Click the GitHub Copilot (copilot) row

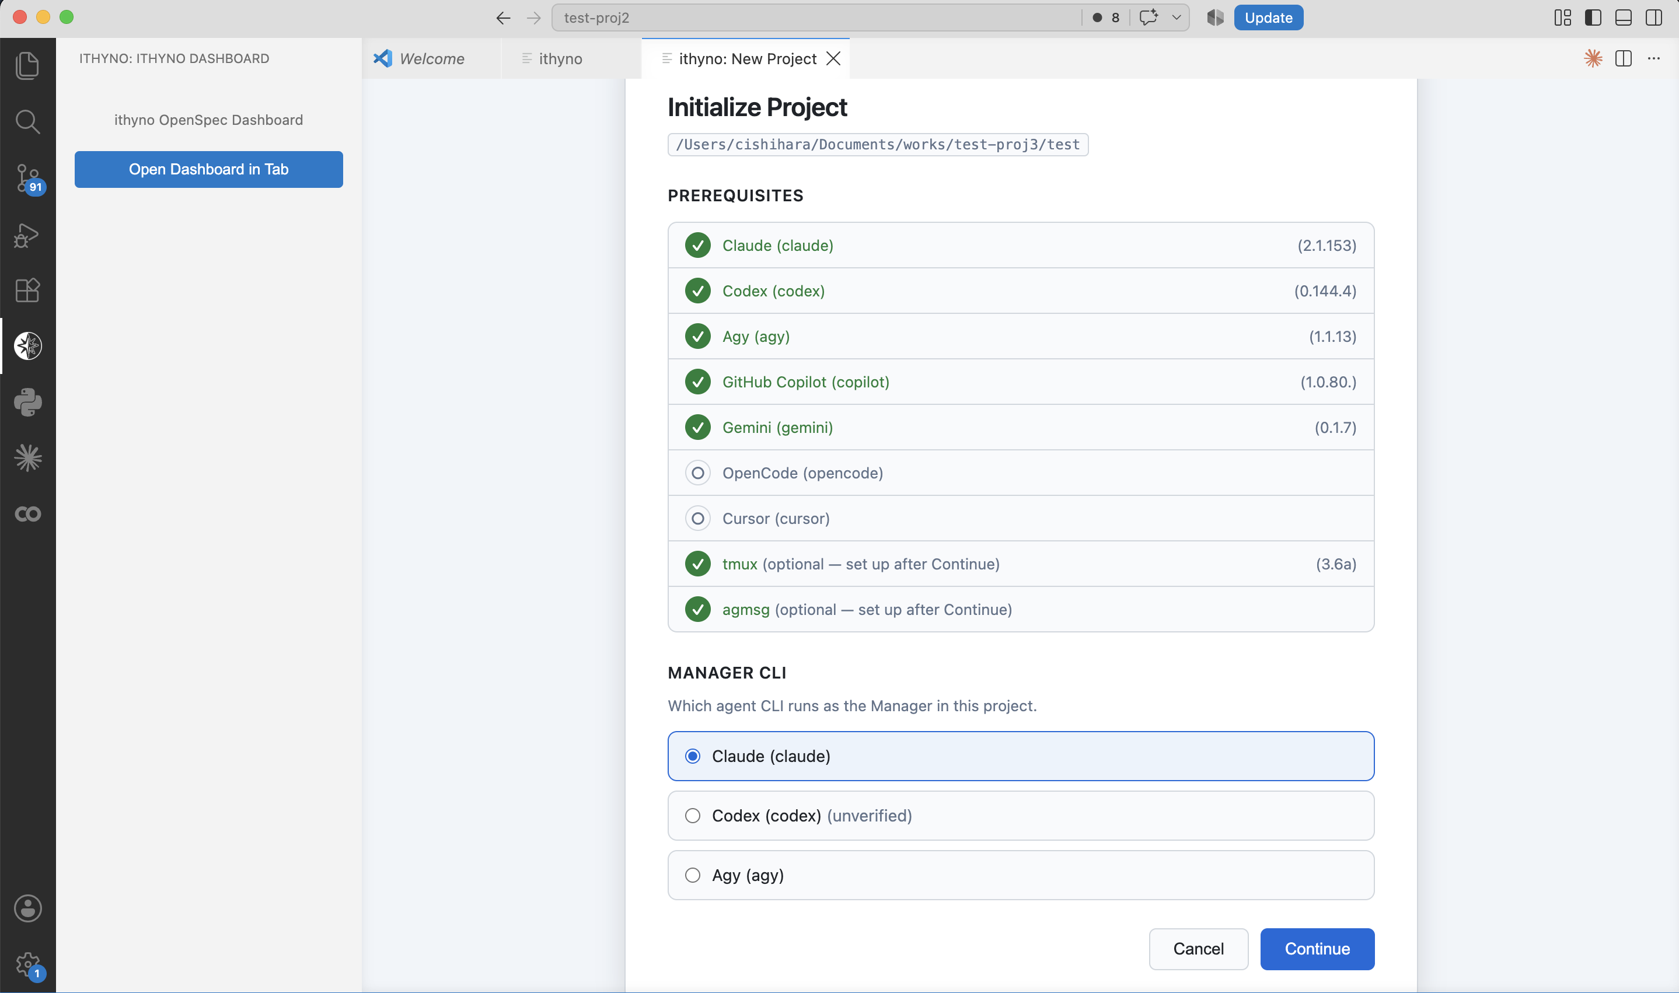[x=1021, y=382]
